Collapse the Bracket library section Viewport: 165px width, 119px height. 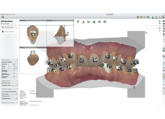coord(17,81)
